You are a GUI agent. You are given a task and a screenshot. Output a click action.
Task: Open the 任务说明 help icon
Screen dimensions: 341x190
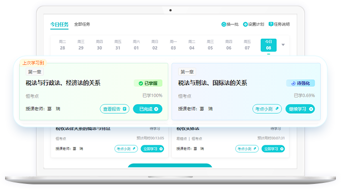[271, 24]
